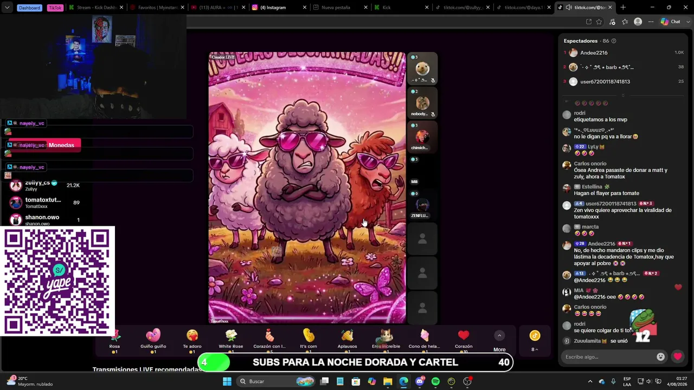The image size is (694, 390).
Task: Open weather widget showing 20°C
Action: 30,381
